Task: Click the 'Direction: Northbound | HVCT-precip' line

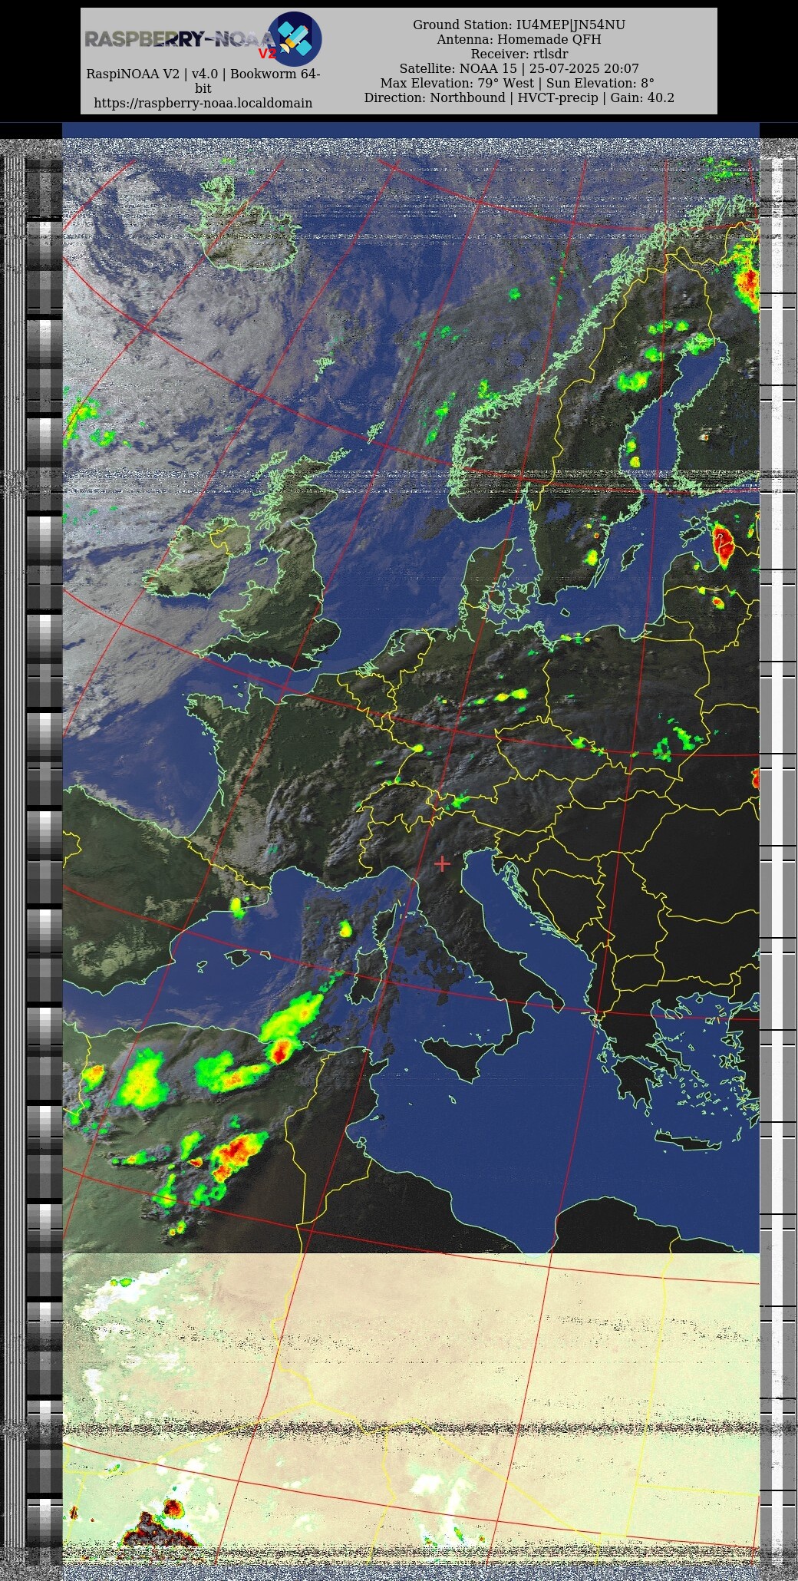Action: pyautogui.click(x=519, y=97)
